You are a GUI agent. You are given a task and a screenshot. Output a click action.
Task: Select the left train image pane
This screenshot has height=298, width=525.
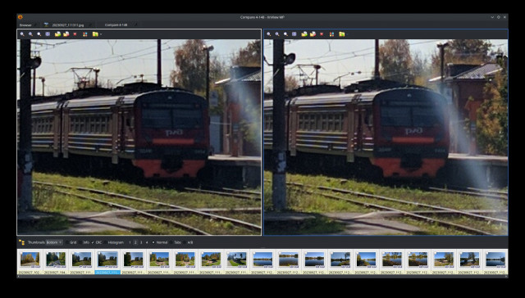pyautogui.click(x=139, y=137)
